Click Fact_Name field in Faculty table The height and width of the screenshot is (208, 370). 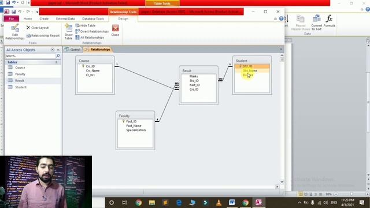[x=134, y=126]
